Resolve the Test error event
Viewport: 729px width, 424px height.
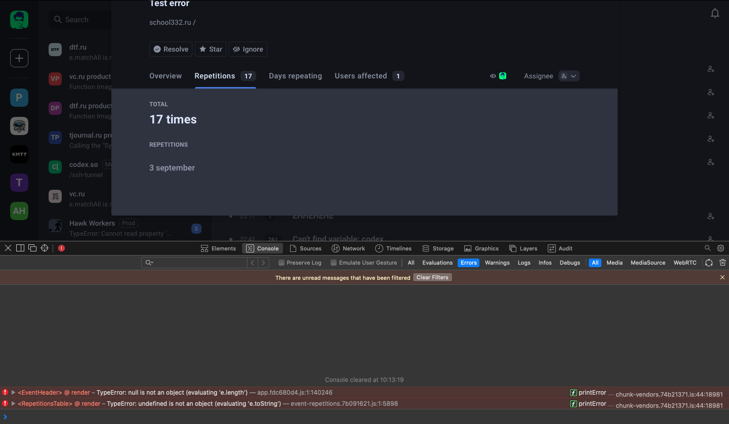pos(171,49)
